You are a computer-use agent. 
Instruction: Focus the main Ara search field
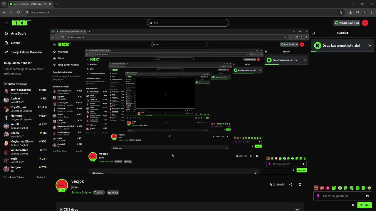tap(188, 23)
